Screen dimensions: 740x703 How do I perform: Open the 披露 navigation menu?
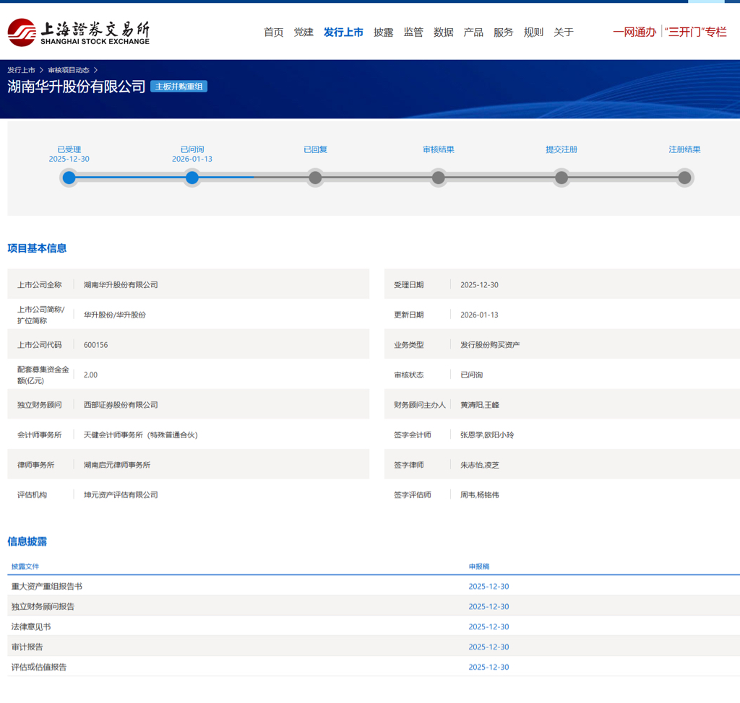[383, 32]
